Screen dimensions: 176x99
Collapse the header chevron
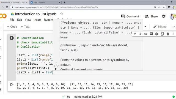[x=174, y=27]
